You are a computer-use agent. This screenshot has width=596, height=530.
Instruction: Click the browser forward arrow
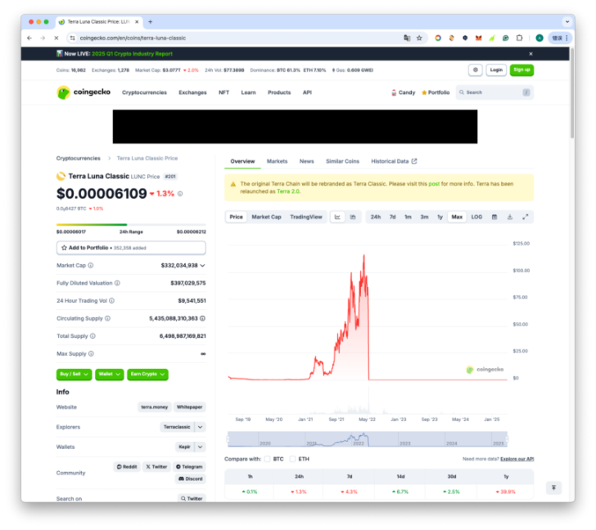coord(43,38)
